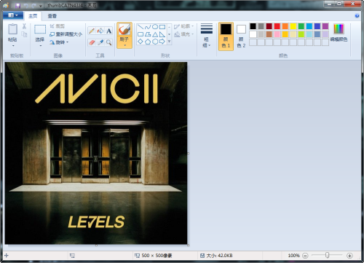Pick the Curve shape
Viewport: 364px width, 263px height.
[x=148, y=27]
